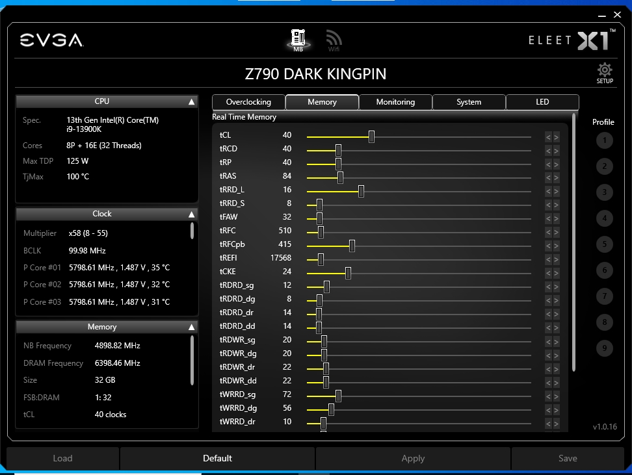Decrease tWRRD_sg with left arrow

click(548, 396)
